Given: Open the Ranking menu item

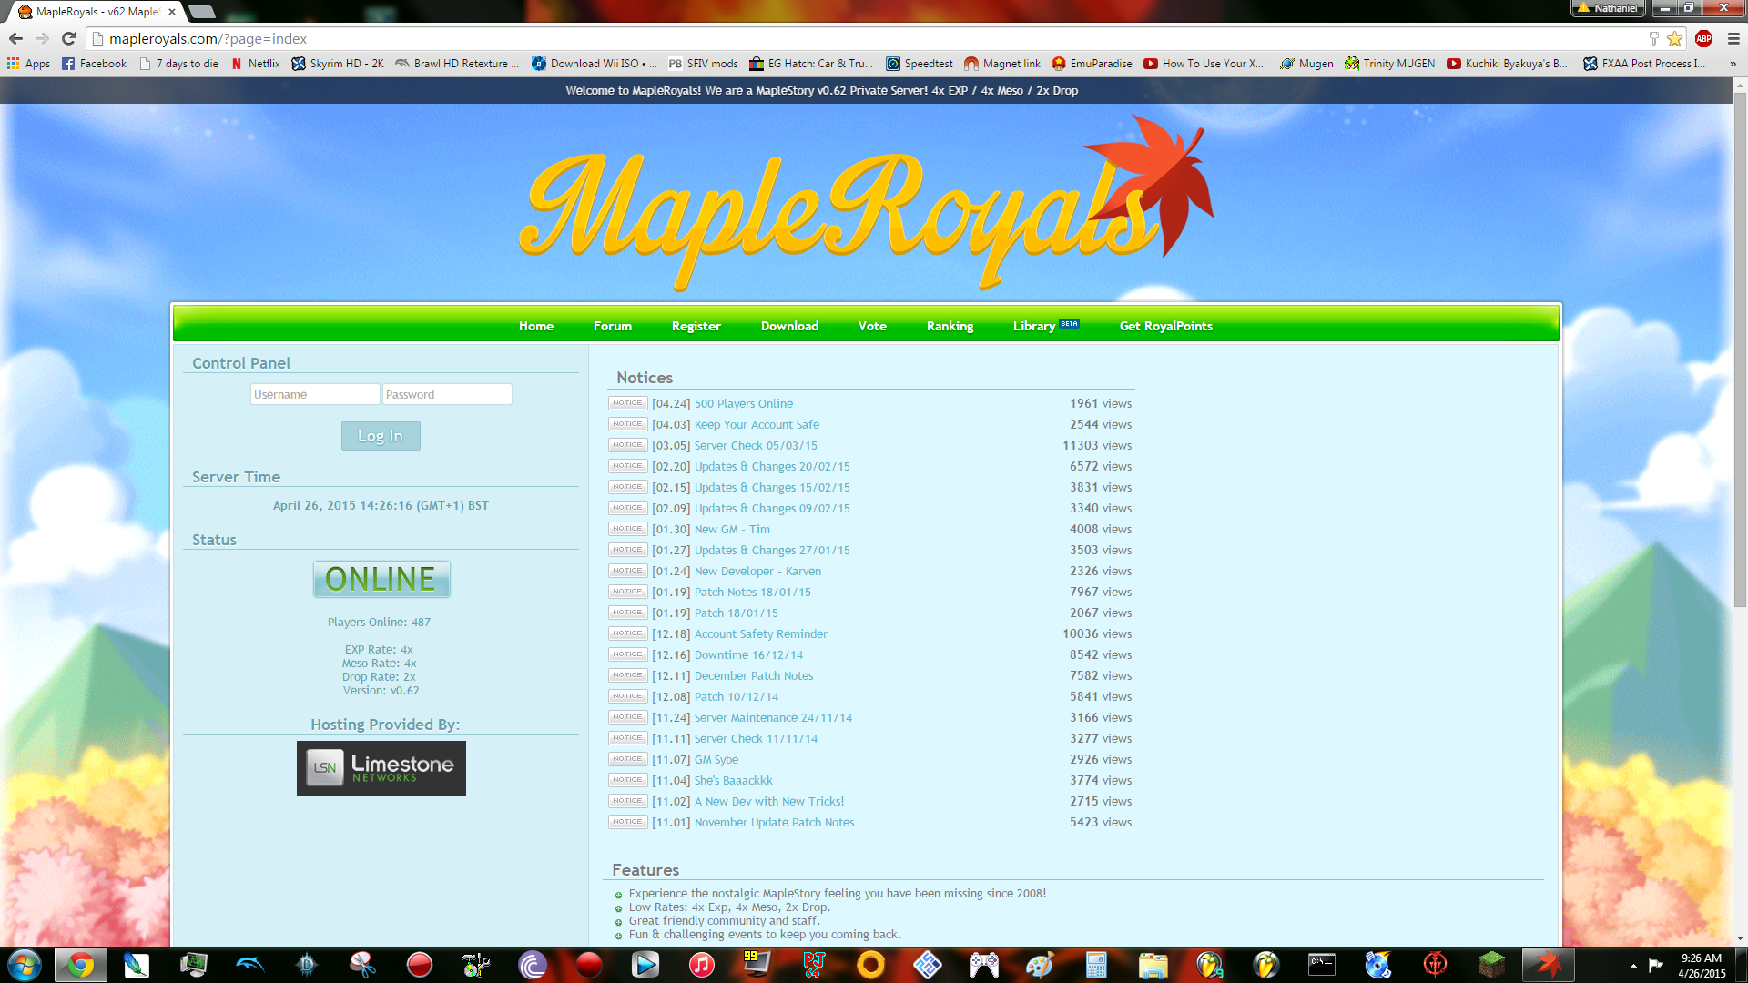Looking at the screenshot, I should coord(950,326).
